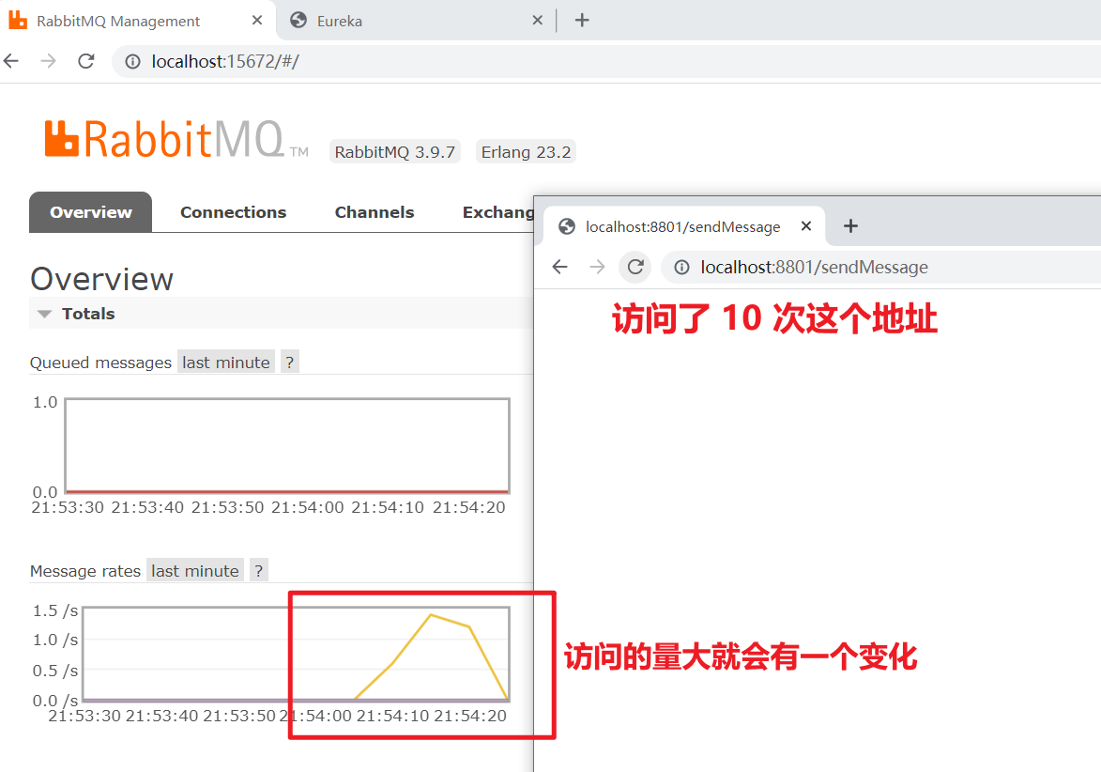View site info icon for localhost:15672
Image resolution: width=1101 pixels, height=772 pixels.
click(x=132, y=62)
